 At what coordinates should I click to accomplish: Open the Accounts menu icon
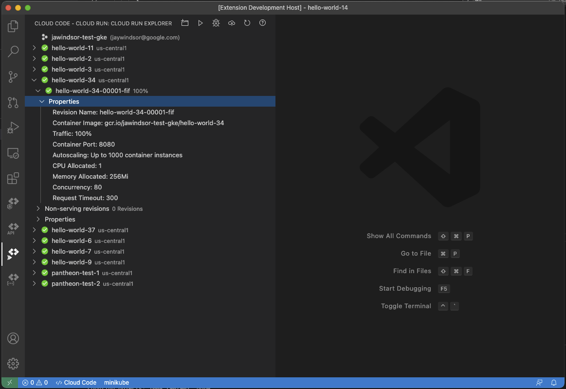[x=13, y=338]
